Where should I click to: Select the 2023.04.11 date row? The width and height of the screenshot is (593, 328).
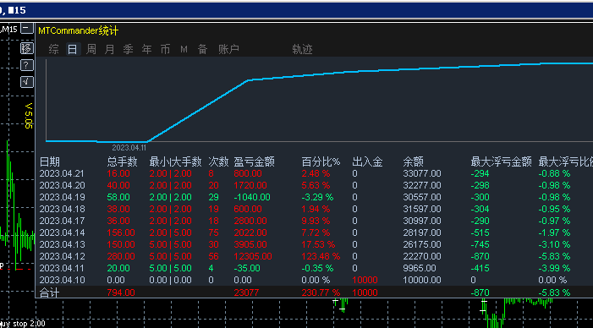tap(62, 268)
